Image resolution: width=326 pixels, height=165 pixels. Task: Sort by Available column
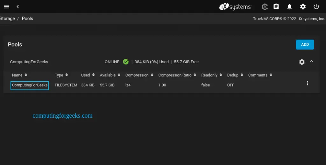[x=110, y=75]
